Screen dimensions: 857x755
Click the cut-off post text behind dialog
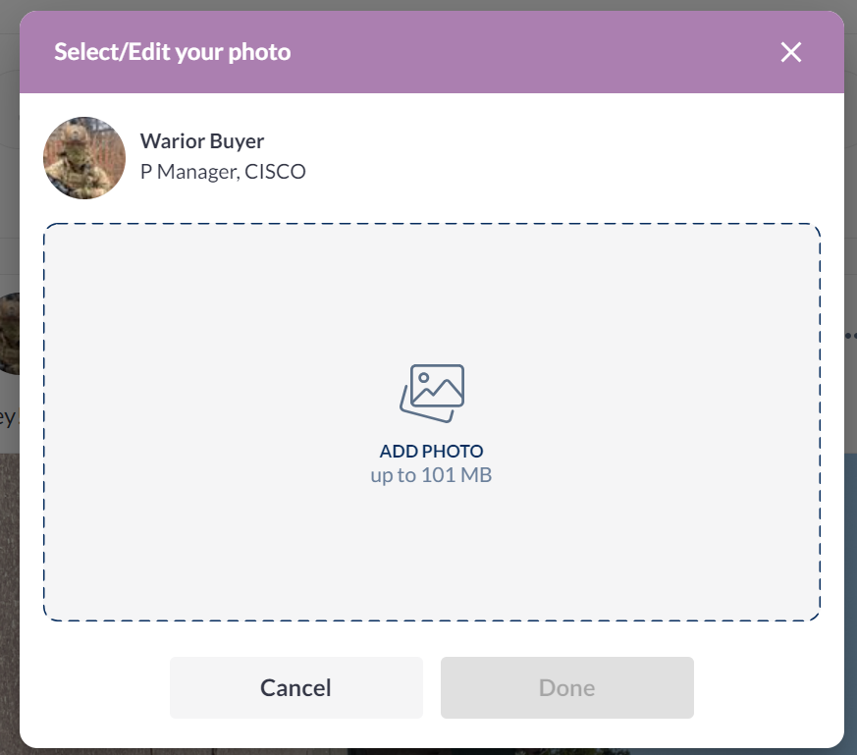[x=8, y=417]
